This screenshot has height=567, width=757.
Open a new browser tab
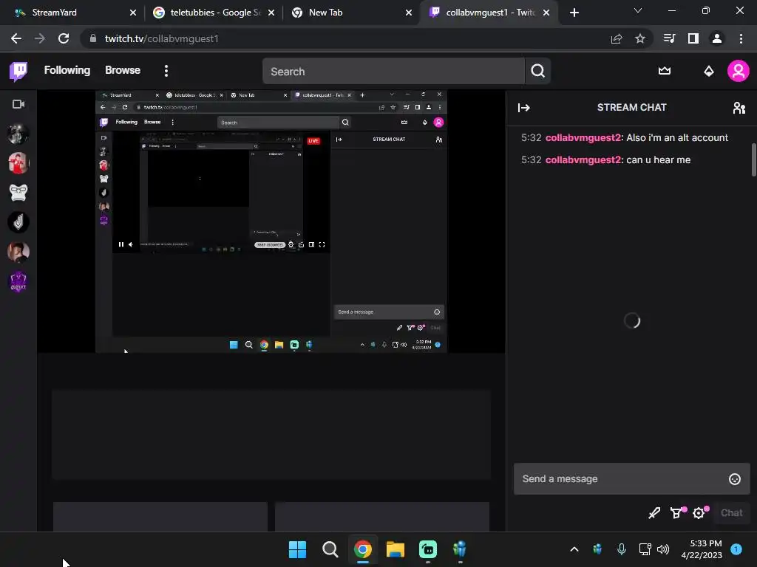pos(574,13)
